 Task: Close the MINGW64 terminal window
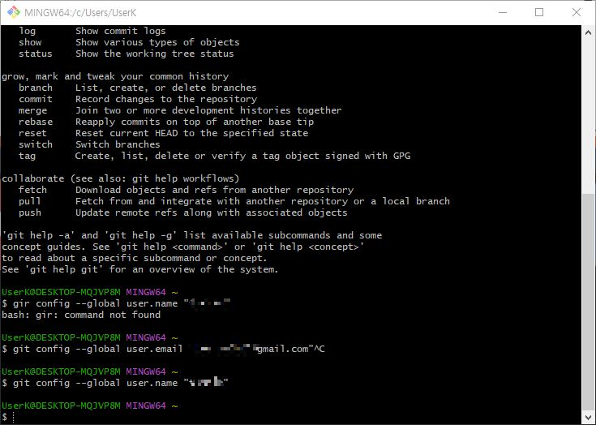tap(577, 12)
